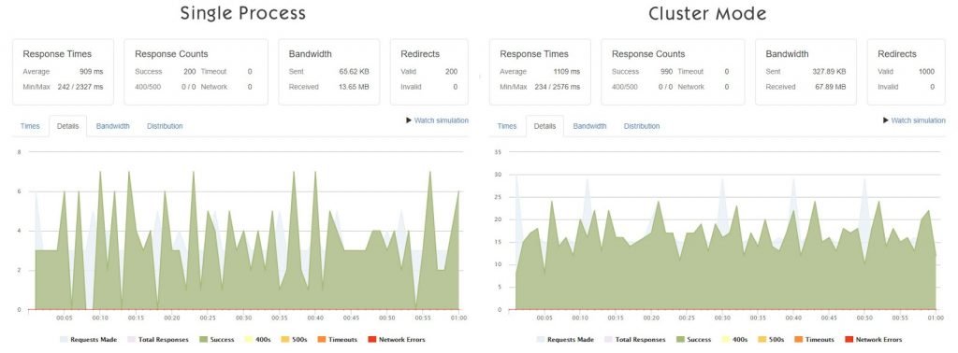This screenshot has width=958, height=353.
Task: Toggle 400s legend in Single Process chart
Action: coord(257,340)
